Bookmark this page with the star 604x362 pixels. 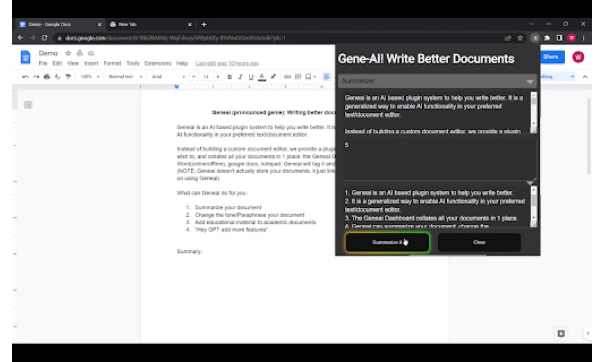pos(520,37)
